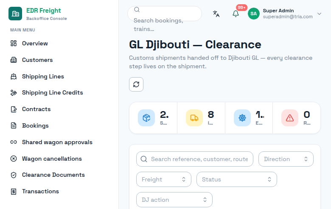Image resolution: width=331 pixels, height=209 pixels.
Task: Open the DJ action dropdown
Action: pyautogui.click(x=174, y=200)
